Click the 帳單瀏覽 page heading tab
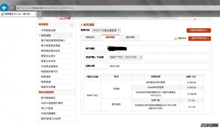This screenshot has height=128, width=220. [x=88, y=25]
